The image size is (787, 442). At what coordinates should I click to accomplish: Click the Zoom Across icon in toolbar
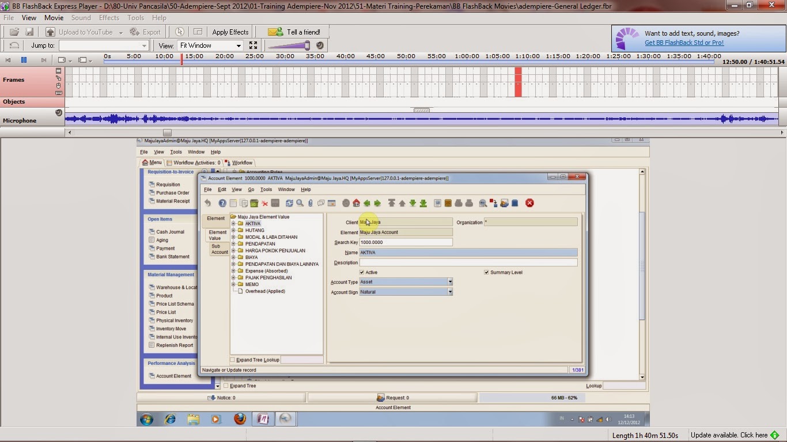coord(483,203)
